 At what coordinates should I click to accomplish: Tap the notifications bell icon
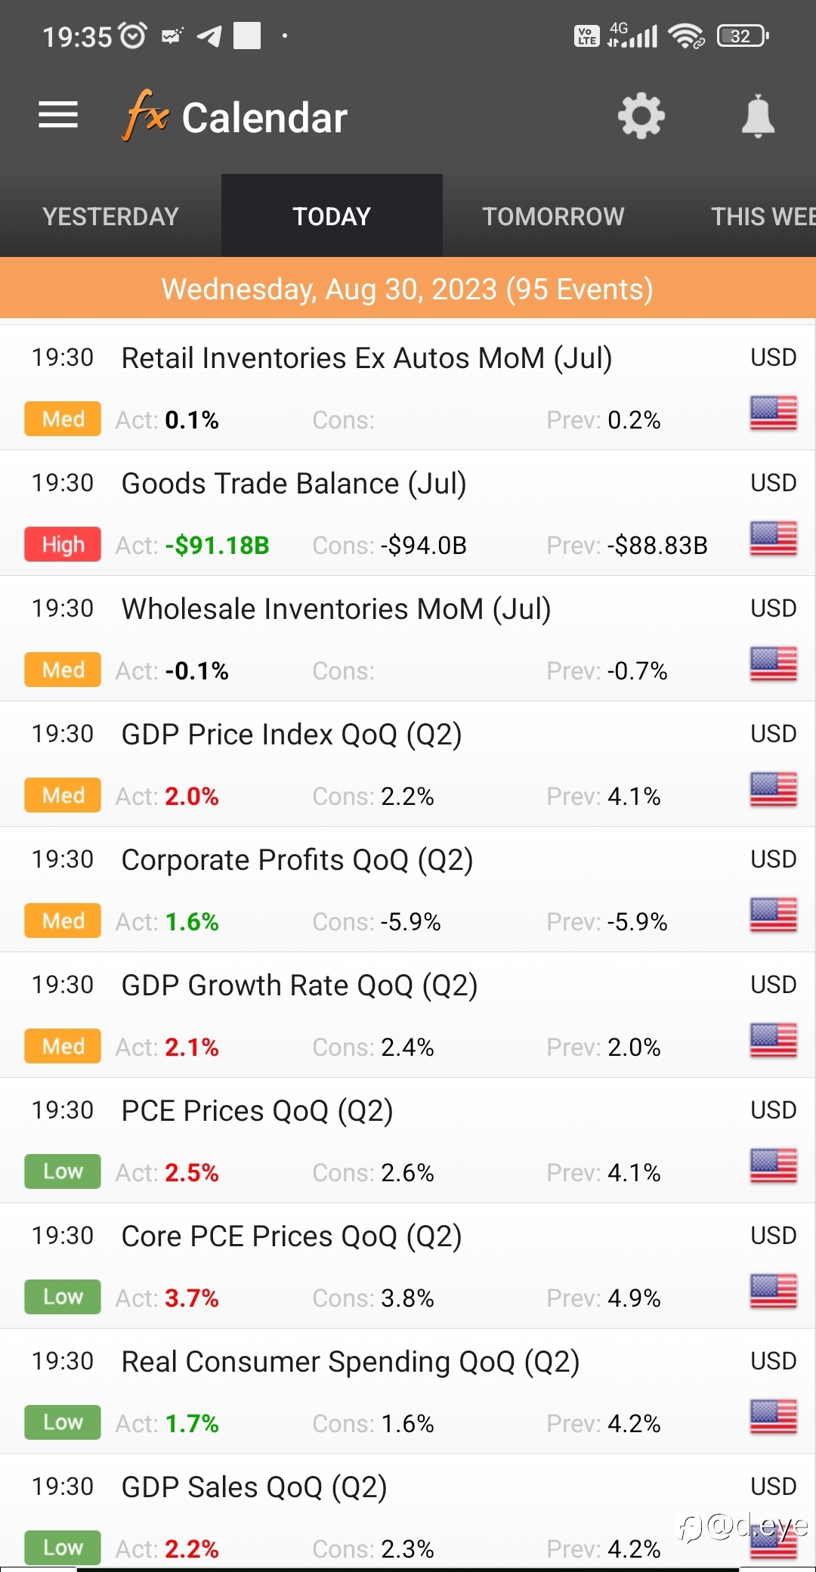point(758,116)
